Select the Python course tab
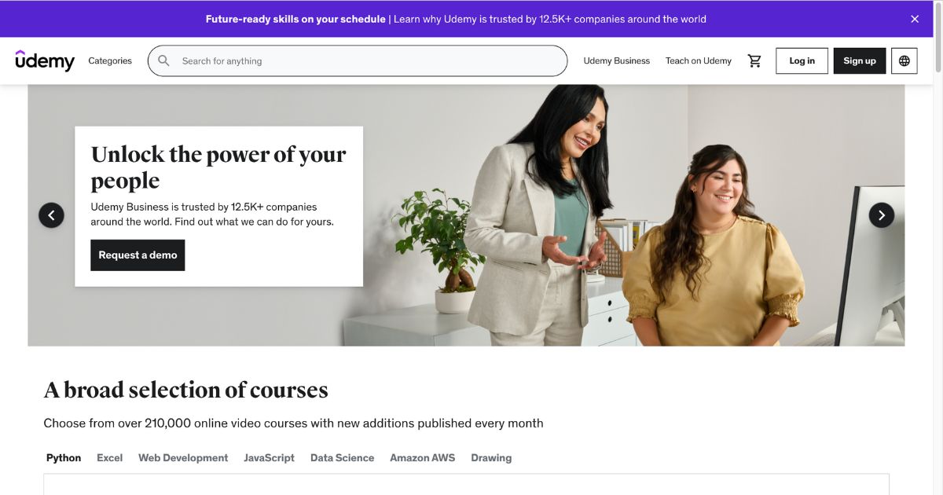This screenshot has height=495, width=943. pyautogui.click(x=64, y=457)
